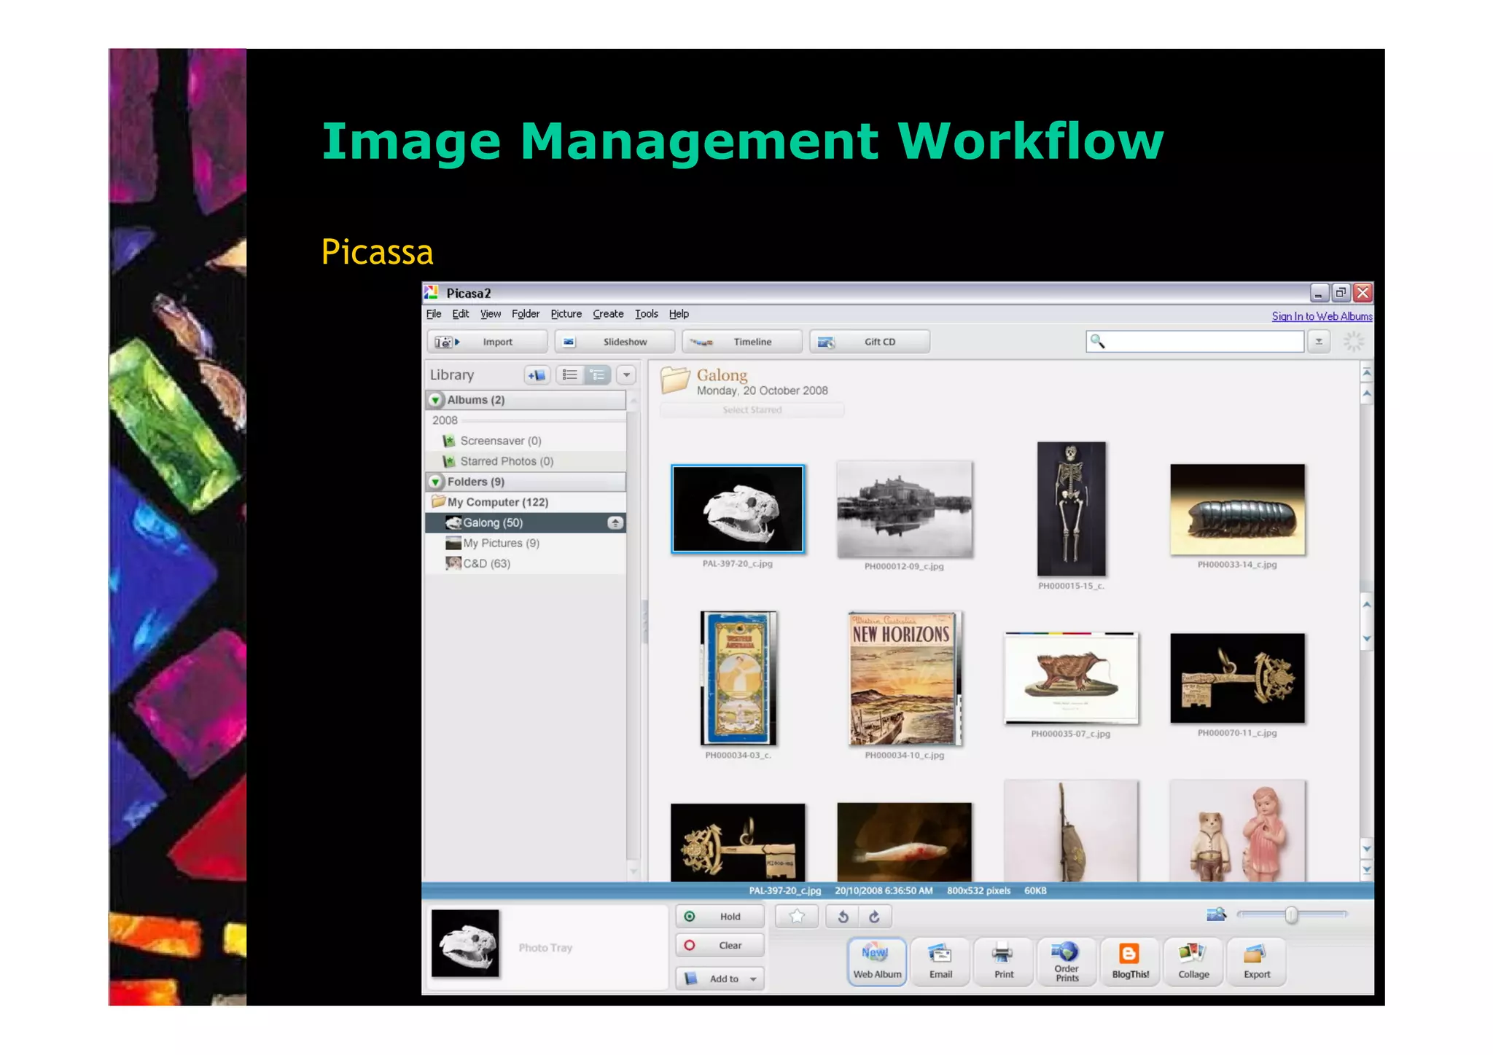
Task: Open the Edit menu
Action: [x=460, y=314]
